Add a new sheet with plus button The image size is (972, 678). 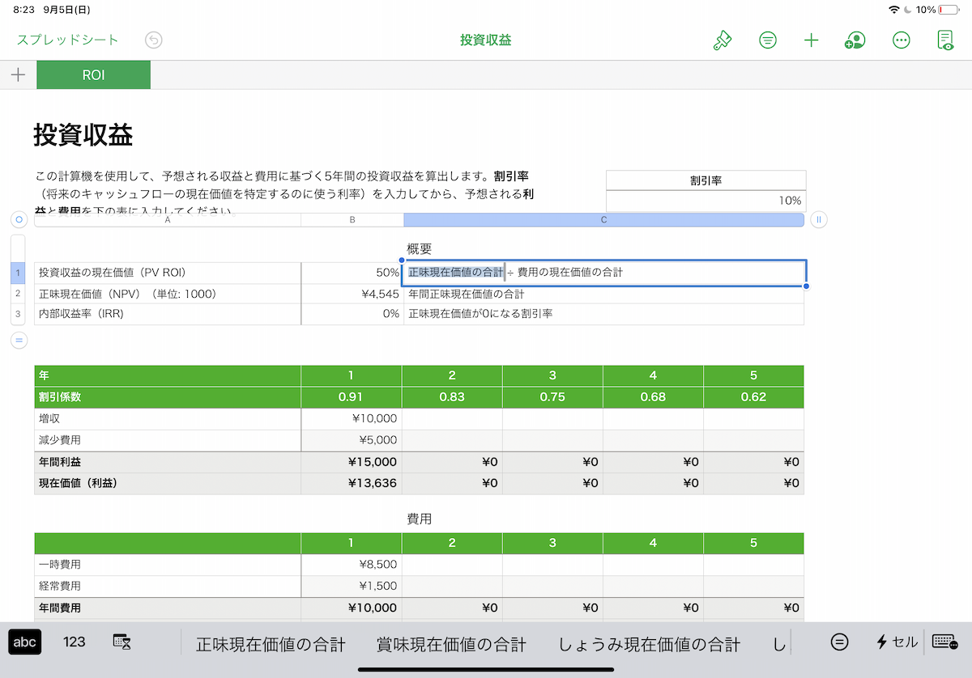18,75
